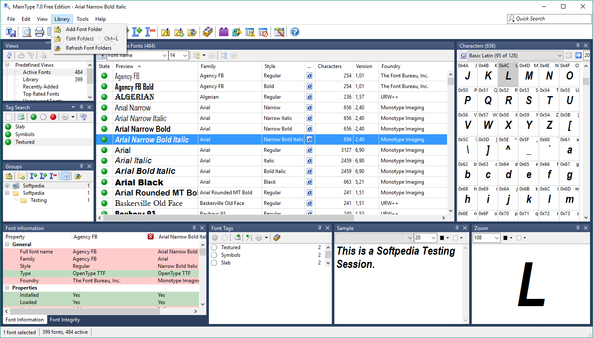Toggle the green filter circle in Tag Search
The width and height of the screenshot is (593, 338).
pyautogui.click(x=34, y=117)
